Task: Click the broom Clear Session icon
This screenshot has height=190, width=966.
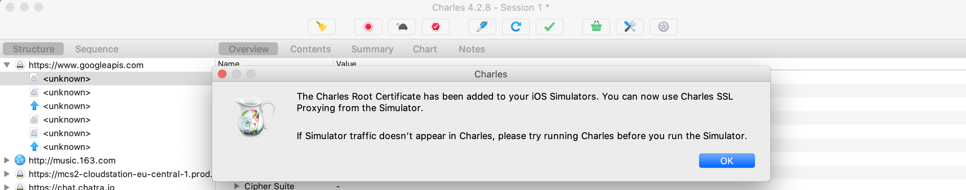Action: point(321,27)
